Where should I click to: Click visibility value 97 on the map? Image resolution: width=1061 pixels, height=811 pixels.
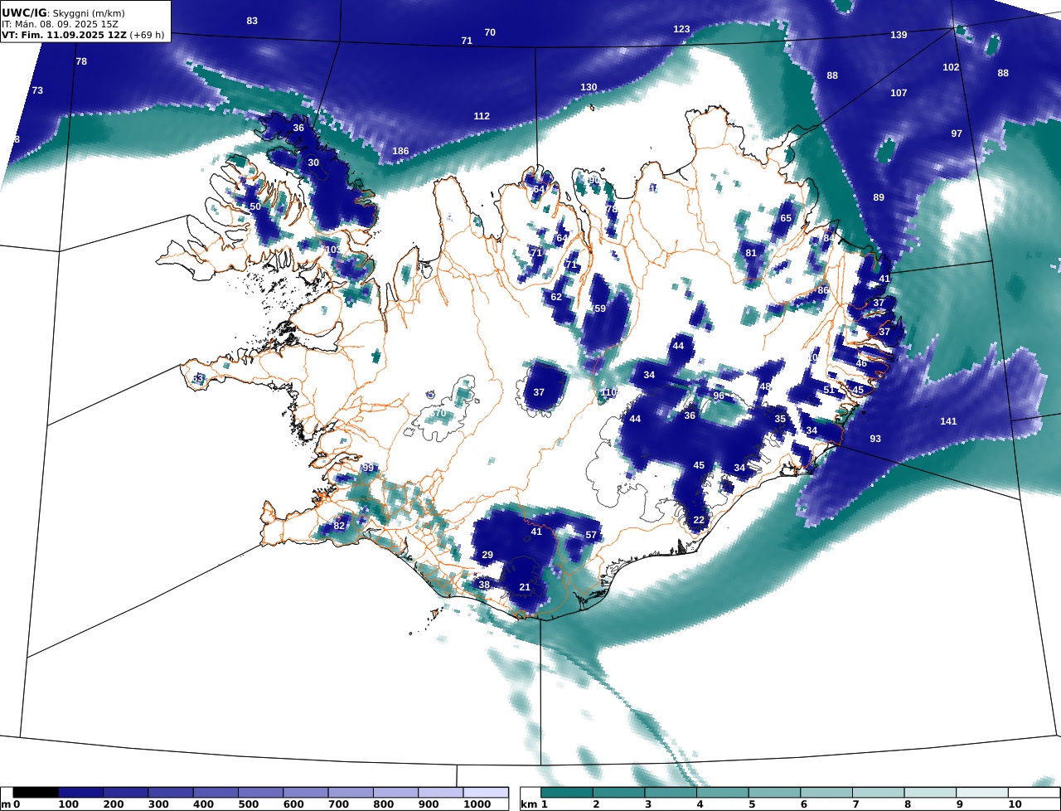click(x=957, y=134)
